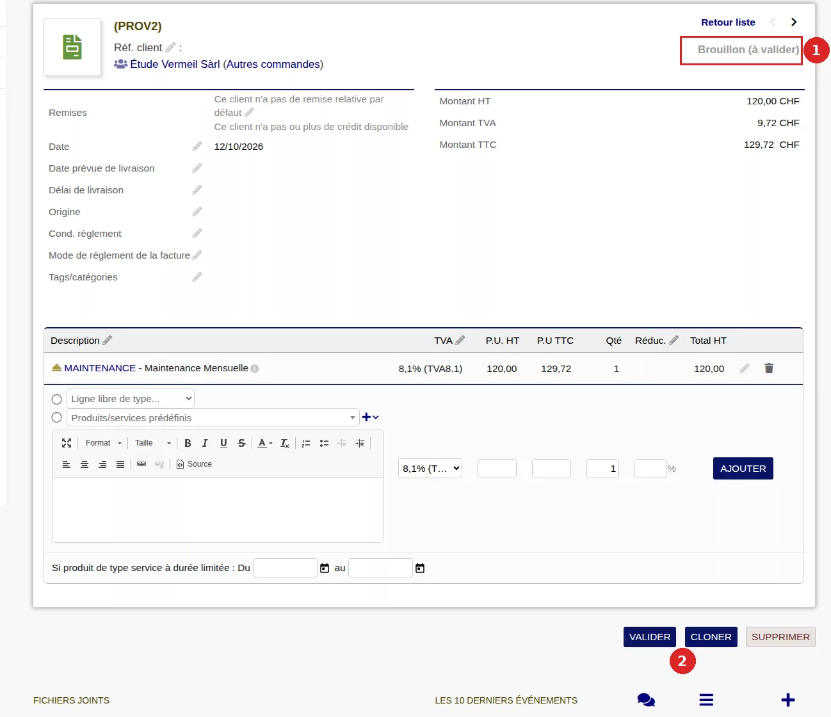The height and width of the screenshot is (717, 831).
Task: Remove formatting in editor
Action: (285, 443)
